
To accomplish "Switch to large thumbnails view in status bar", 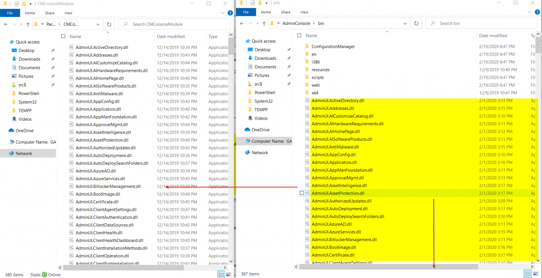I will point(229,274).
